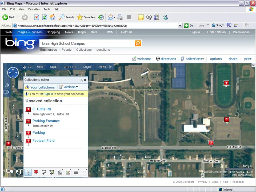Click the IE Stop button
Image resolution: width=256 pixels, height=192 pixels.
[37, 17]
